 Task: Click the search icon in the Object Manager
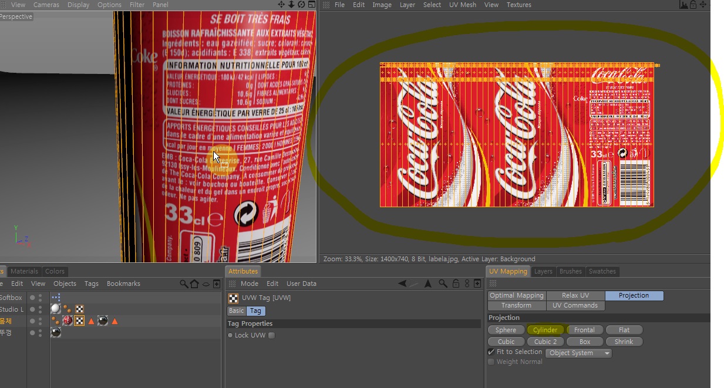pyautogui.click(x=184, y=284)
